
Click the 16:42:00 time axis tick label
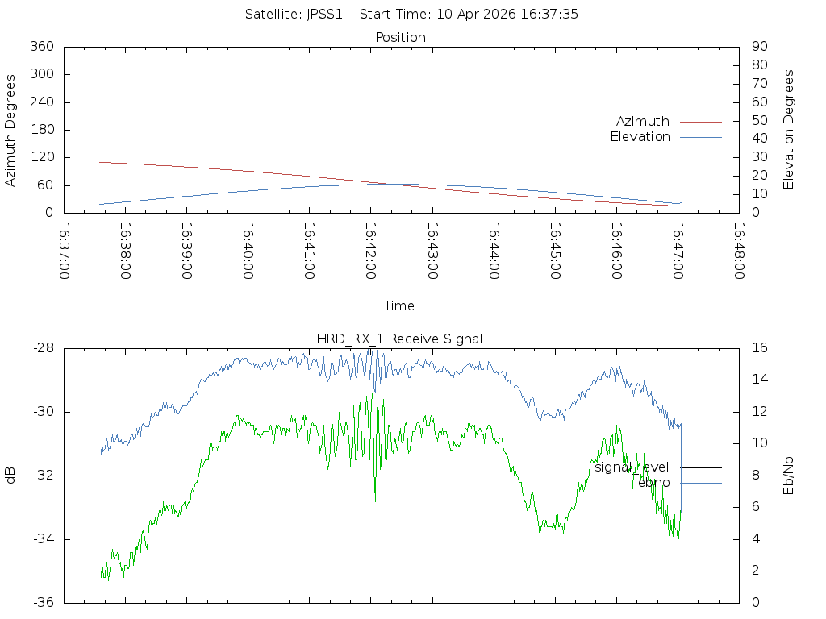click(370, 251)
